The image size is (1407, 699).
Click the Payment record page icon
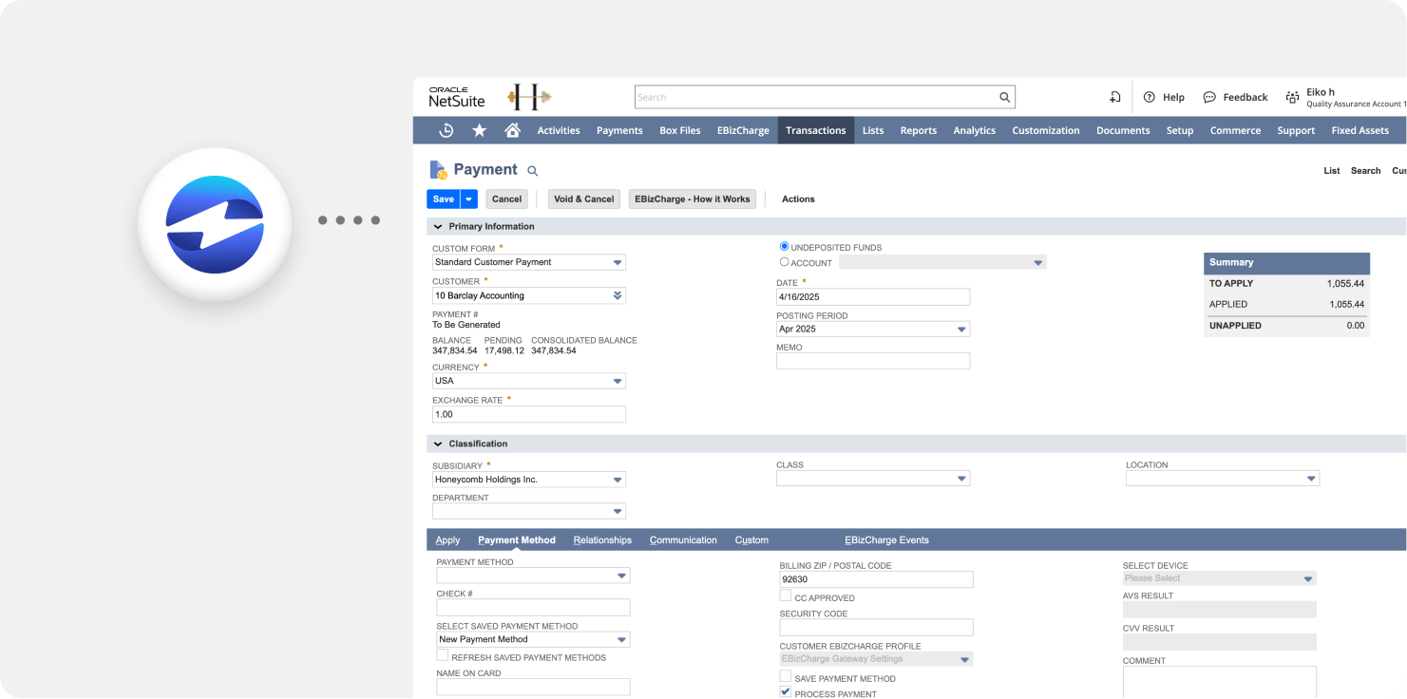pyautogui.click(x=439, y=170)
